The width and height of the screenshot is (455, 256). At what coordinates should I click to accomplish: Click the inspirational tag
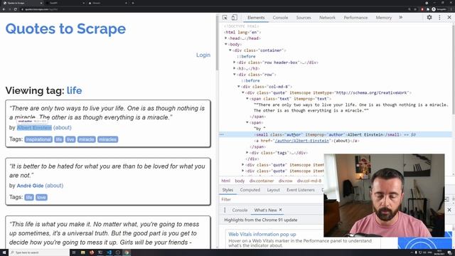click(38, 139)
